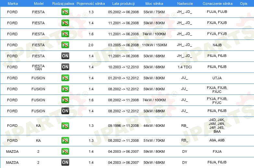Click the 110kW / 150KM power cell

(x=155, y=45)
